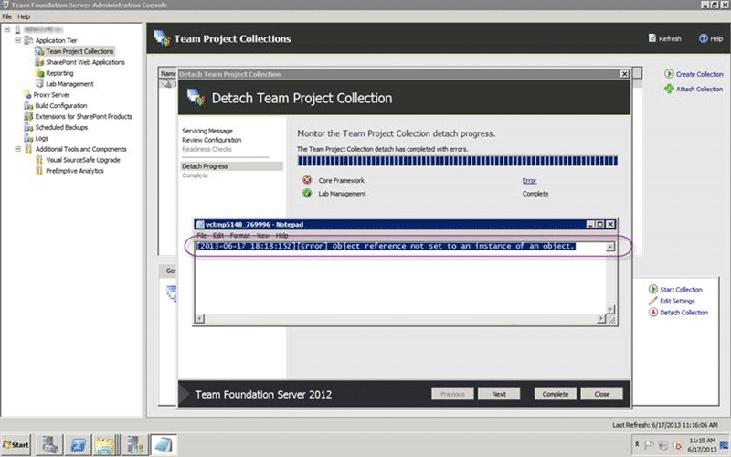This screenshot has width=731, height=457.
Task: Select Proxy Server node
Action: pyautogui.click(x=51, y=95)
